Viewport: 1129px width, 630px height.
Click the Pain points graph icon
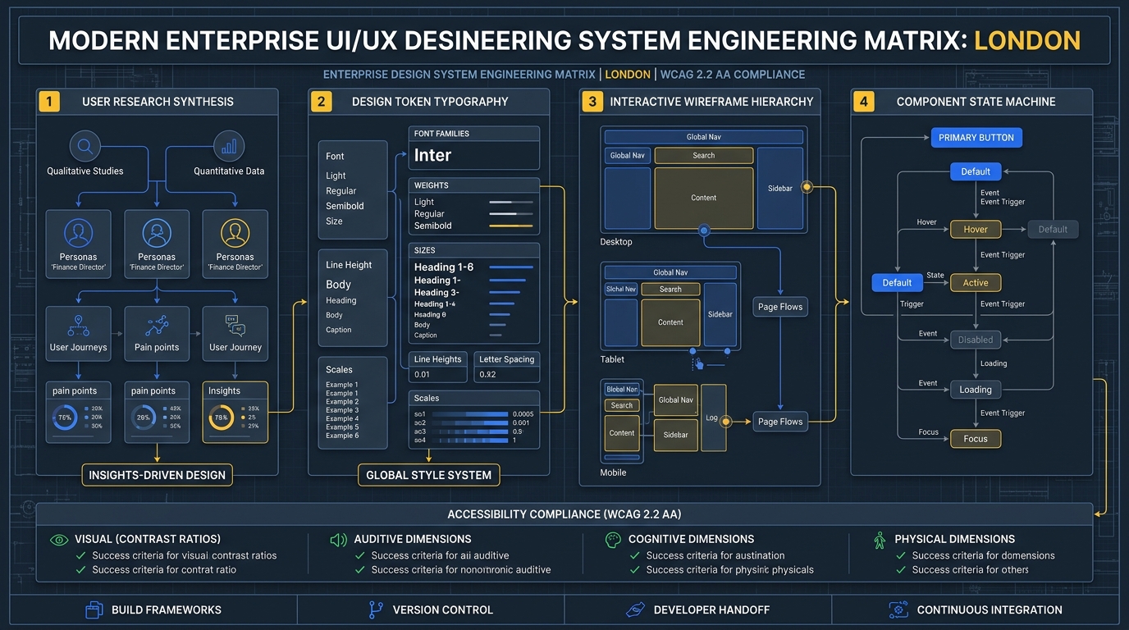tap(157, 326)
